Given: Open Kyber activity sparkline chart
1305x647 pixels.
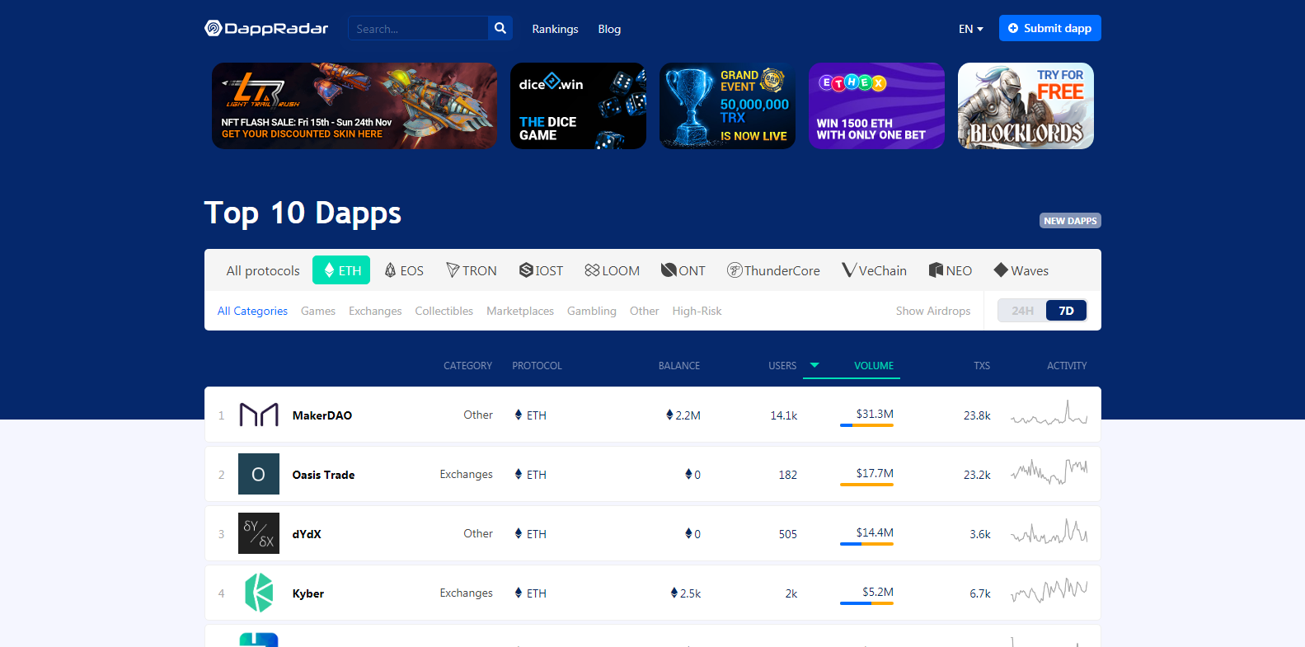Looking at the screenshot, I should [1049, 590].
